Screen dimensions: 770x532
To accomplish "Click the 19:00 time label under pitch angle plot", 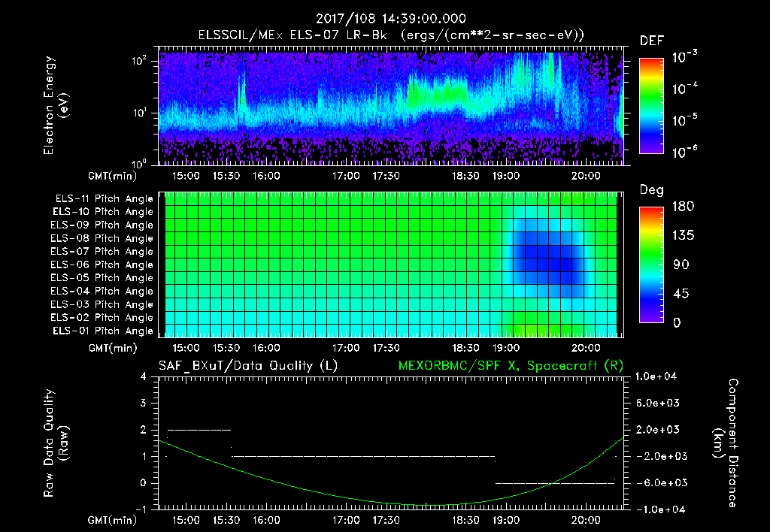I will click(506, 348).
